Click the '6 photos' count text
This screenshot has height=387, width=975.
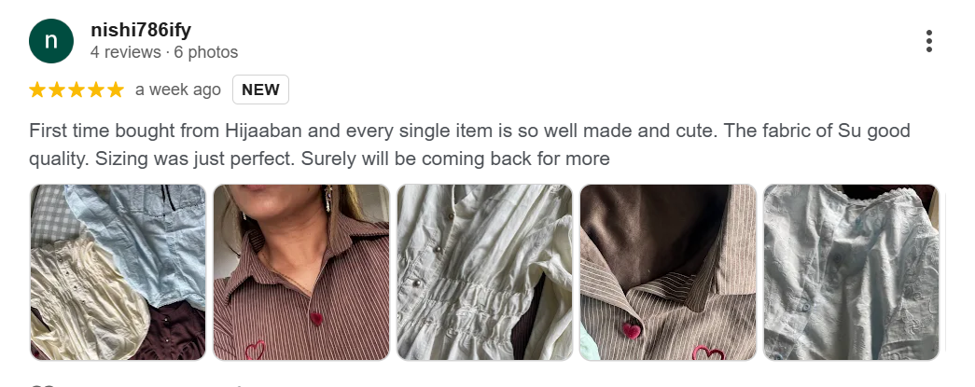pyautogui.click(x=206, y=52)
